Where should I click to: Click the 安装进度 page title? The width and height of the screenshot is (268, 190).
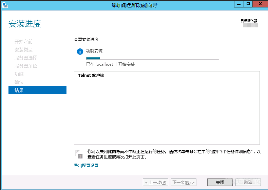(25, 24)
